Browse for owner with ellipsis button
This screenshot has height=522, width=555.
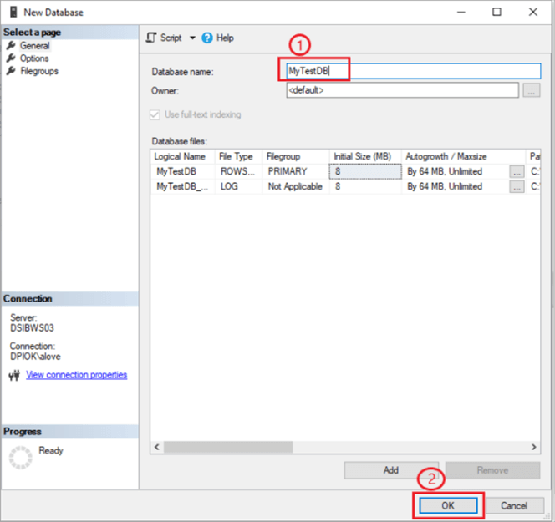point(531,90)
